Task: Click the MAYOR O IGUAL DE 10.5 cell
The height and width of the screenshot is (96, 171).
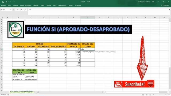Action: click(x=19, y=76)
